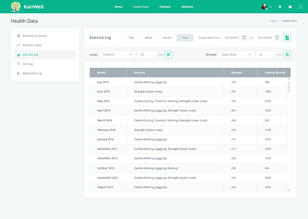The height and width of the screenshot is (219, 308).
Task: Open Diet Log in sidebar
Action: click(45, 64)
